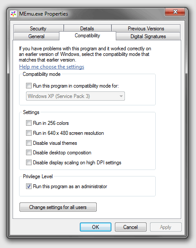Click the MEmu app icon in title bar

point(13,14)
